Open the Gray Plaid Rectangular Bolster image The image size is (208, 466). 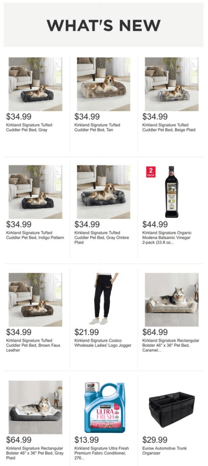pyautogui.click(x=35, y=407)
